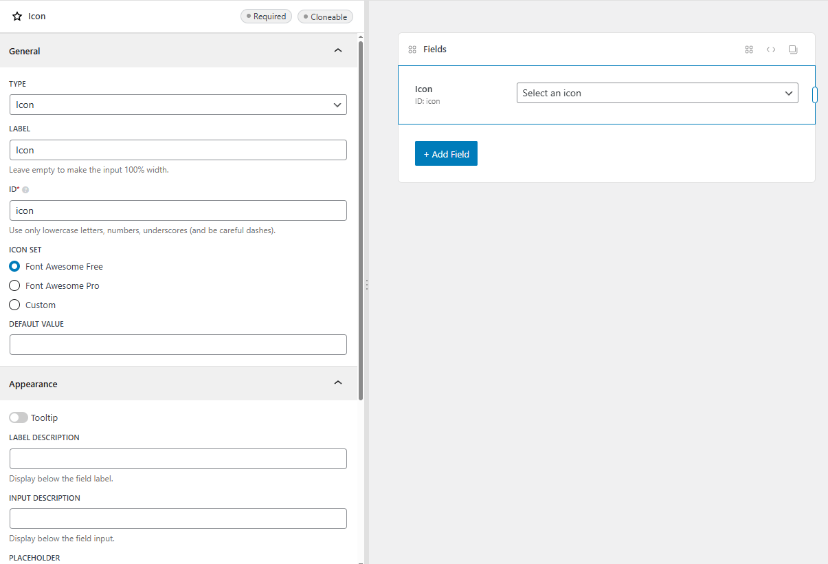
Task: Open the Type dropdown showing Icon
Action: click(178, 105)
